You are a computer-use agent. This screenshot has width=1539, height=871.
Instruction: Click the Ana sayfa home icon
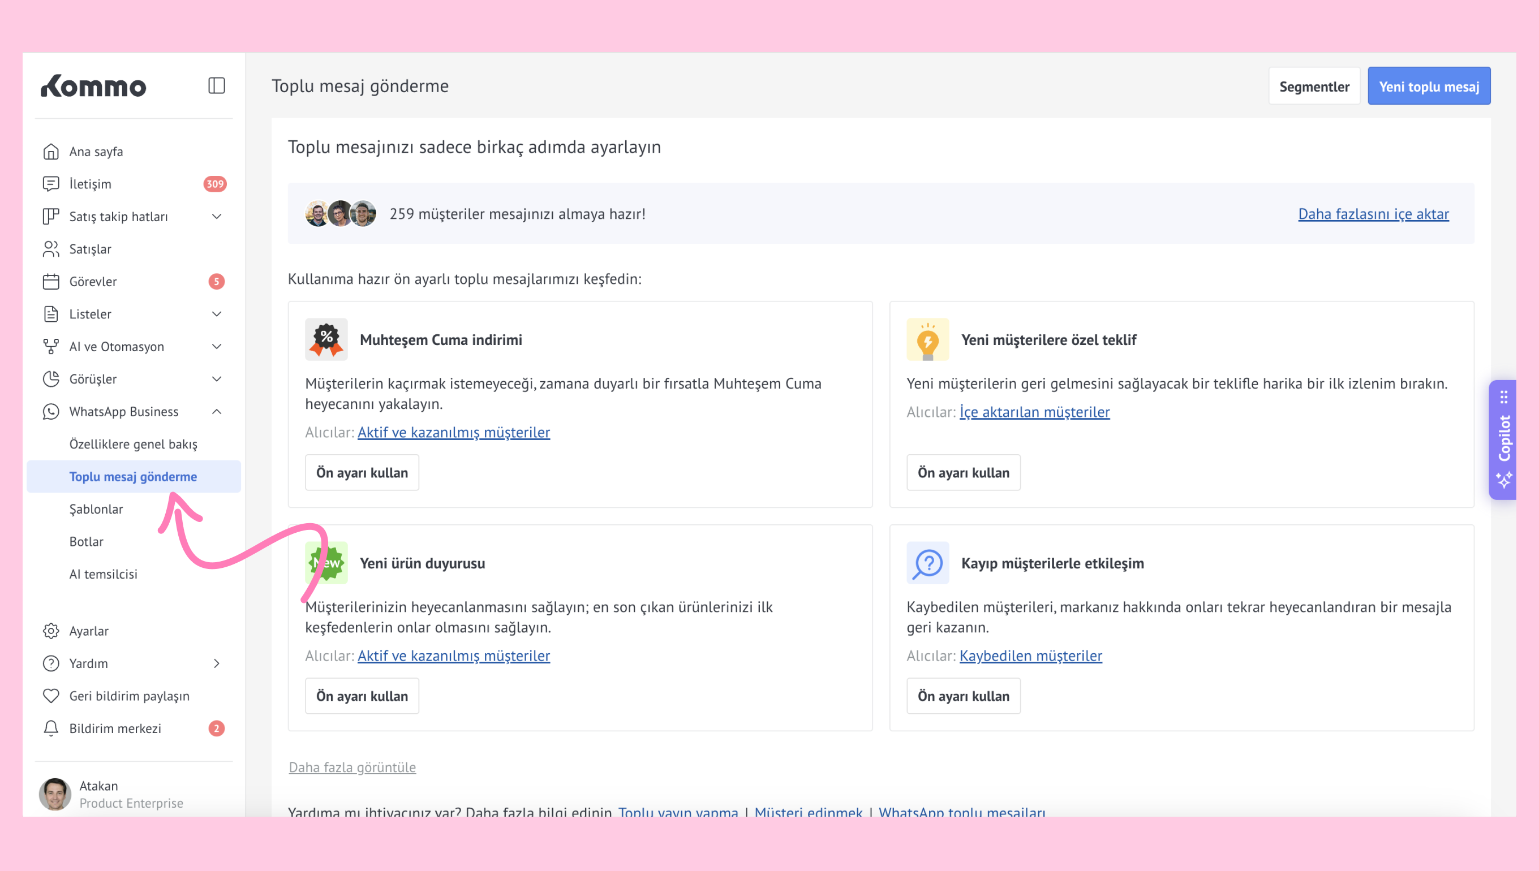pos(51,152)
